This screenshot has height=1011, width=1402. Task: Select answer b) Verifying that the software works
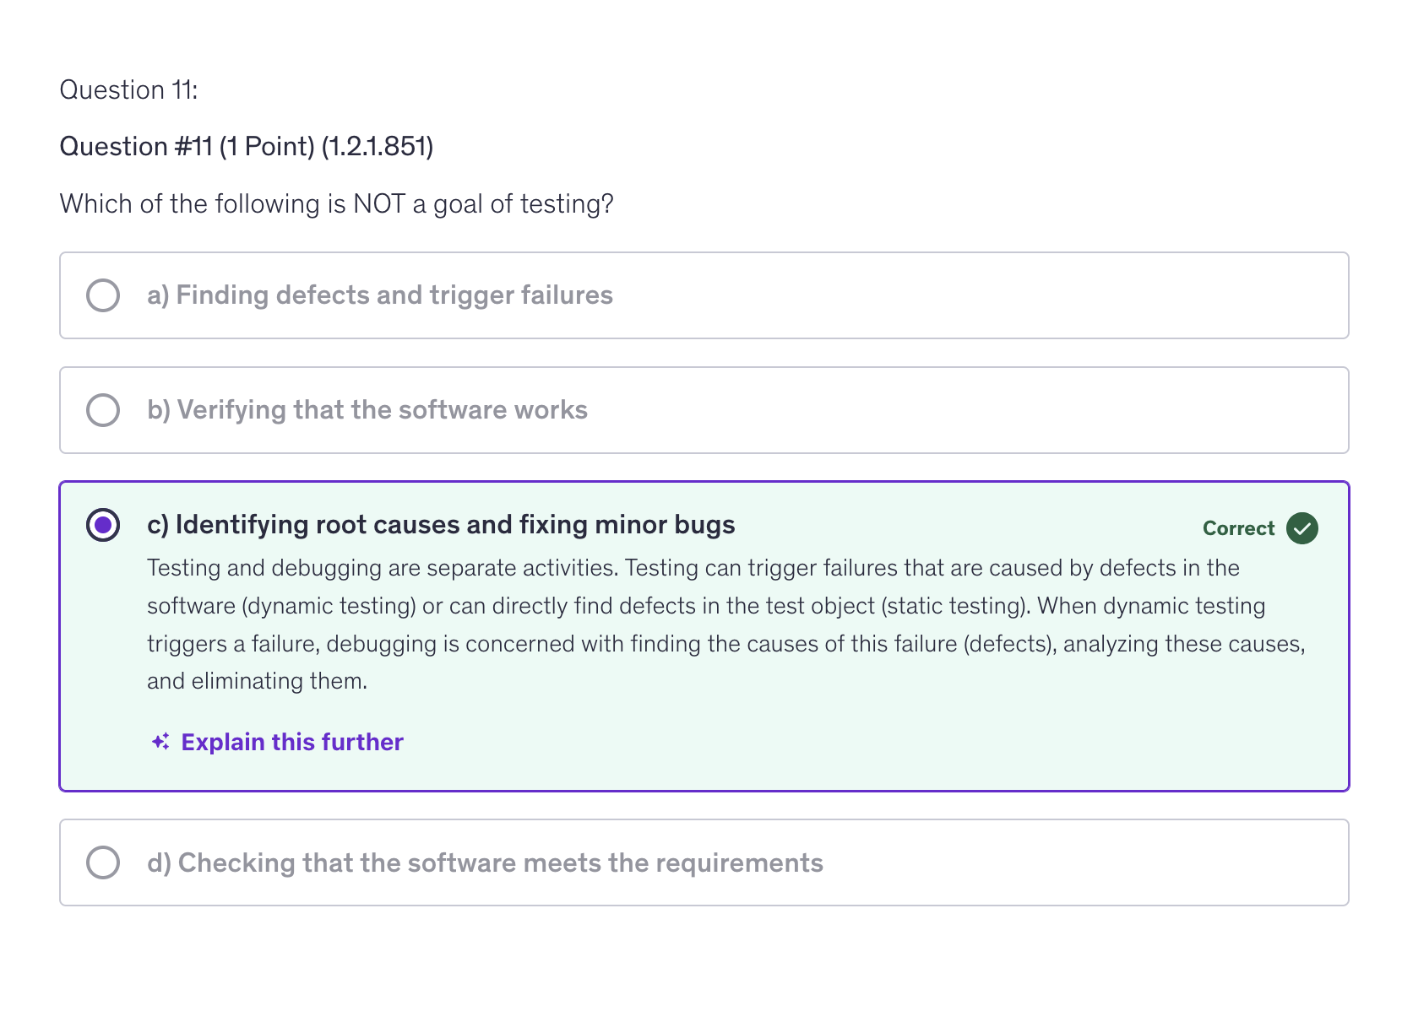pyautogui.click(x=367, y=410)
